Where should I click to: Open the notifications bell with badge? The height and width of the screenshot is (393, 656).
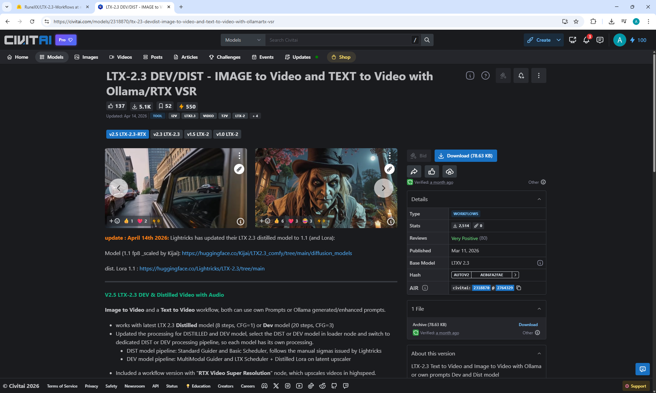point(586,40)
